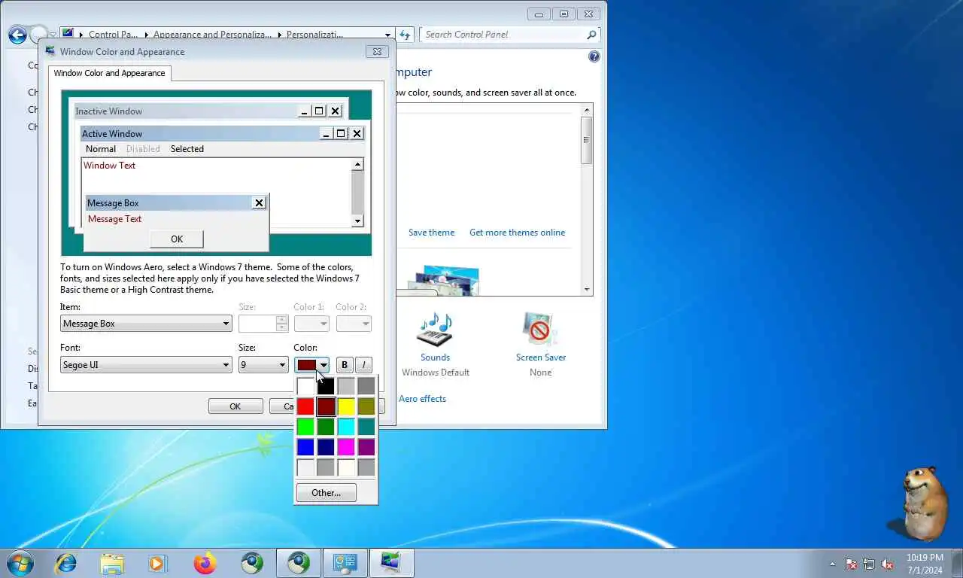Open Windows Explorer folder icon on taskbar
963x578 pixels.
pos(112,563)
